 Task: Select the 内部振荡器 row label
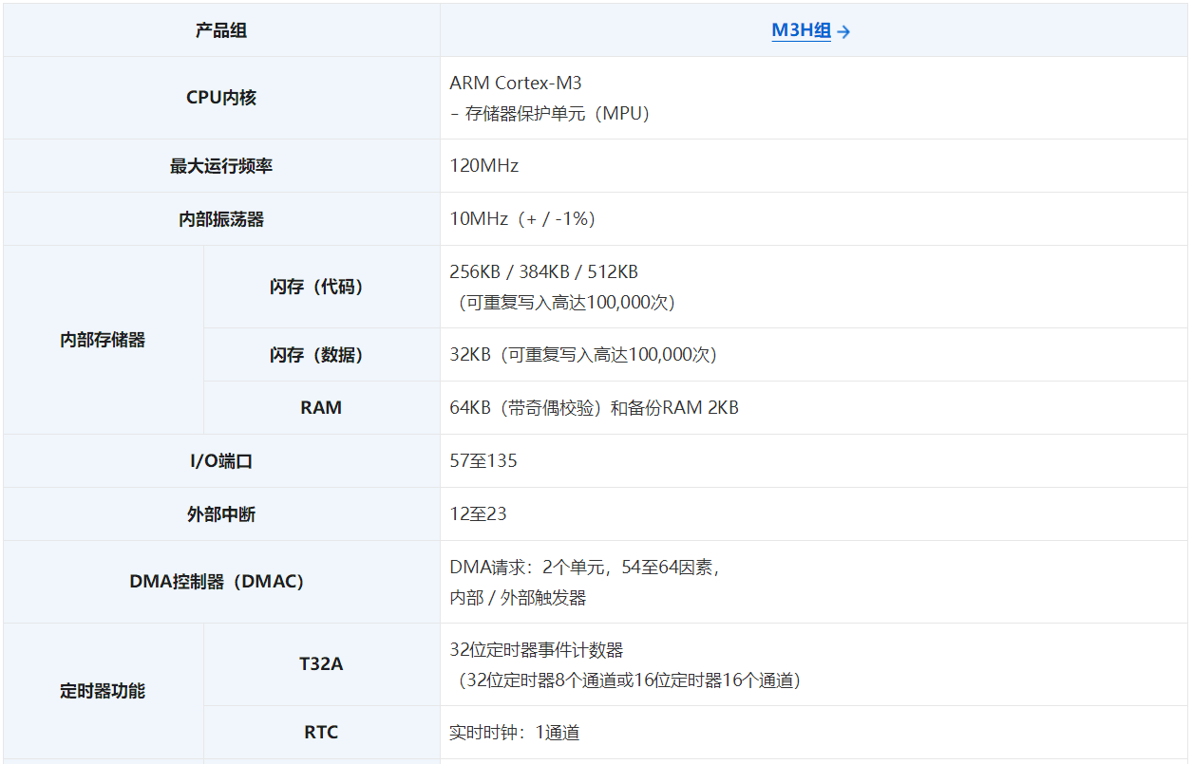[221, 219]
